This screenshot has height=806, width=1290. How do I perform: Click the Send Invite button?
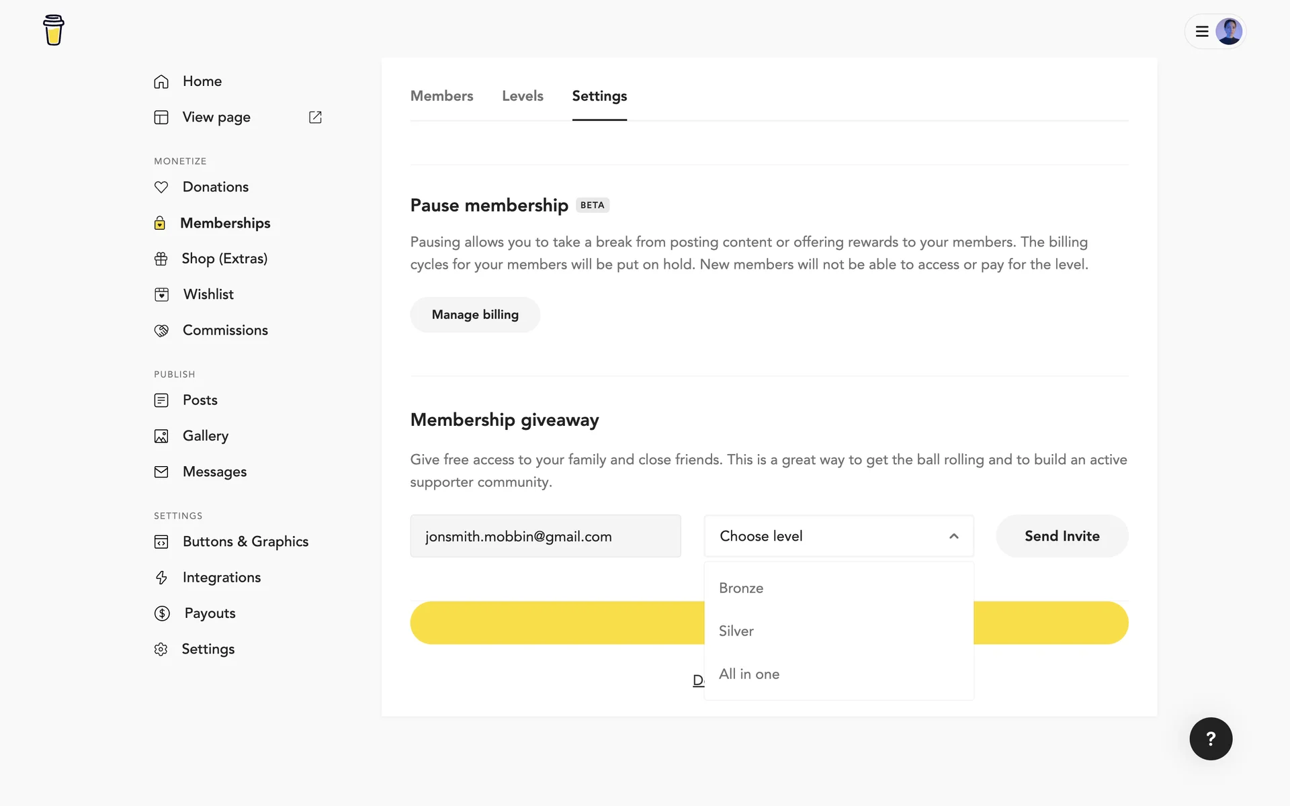pyautogui.click(x=1062, y=536)
